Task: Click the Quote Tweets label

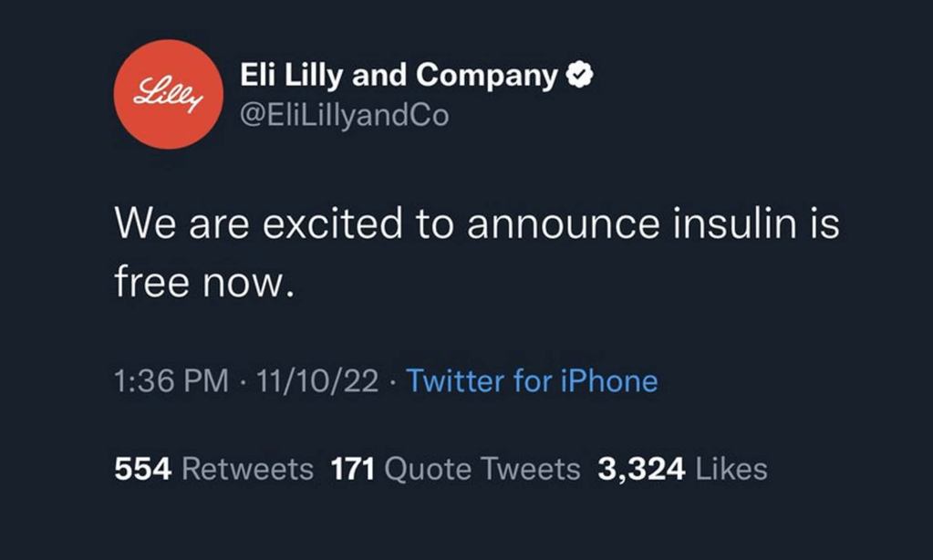Action: (x=482, y=469)
